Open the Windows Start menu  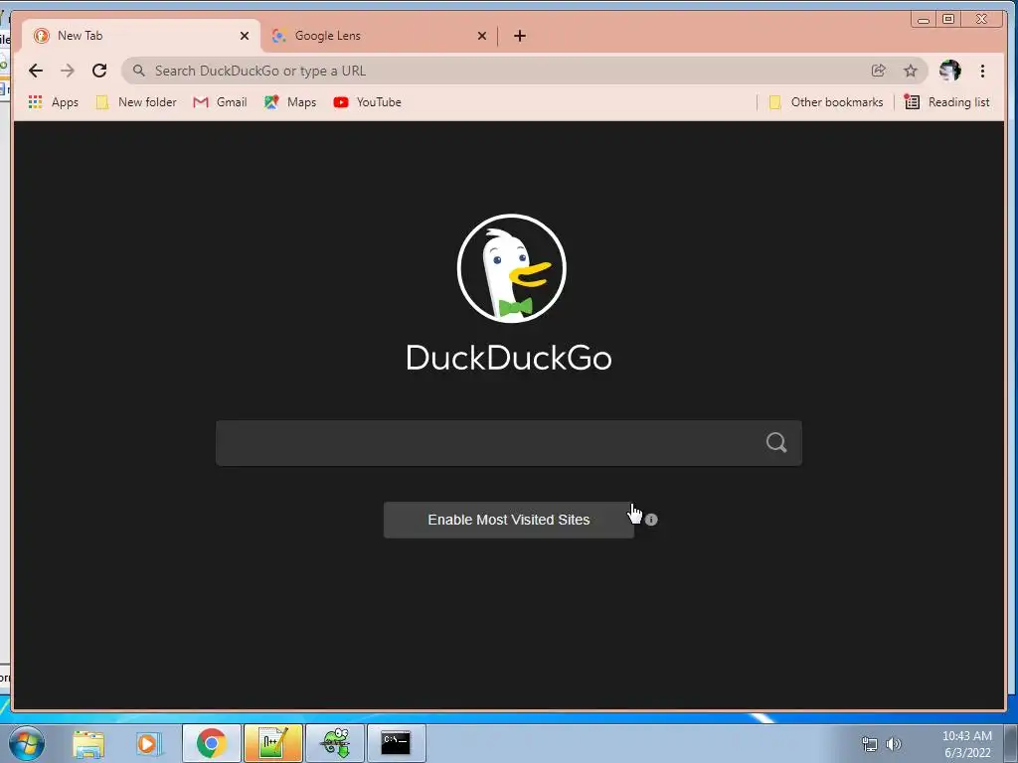click(27, 743)
